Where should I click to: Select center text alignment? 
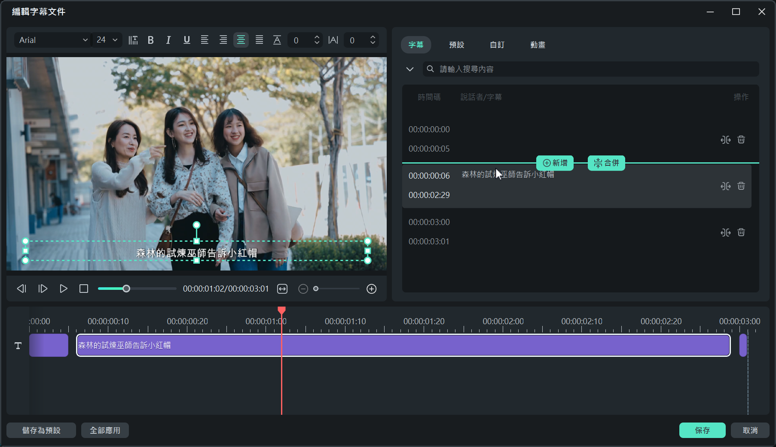pyautogui.click(x=241, y=40)
